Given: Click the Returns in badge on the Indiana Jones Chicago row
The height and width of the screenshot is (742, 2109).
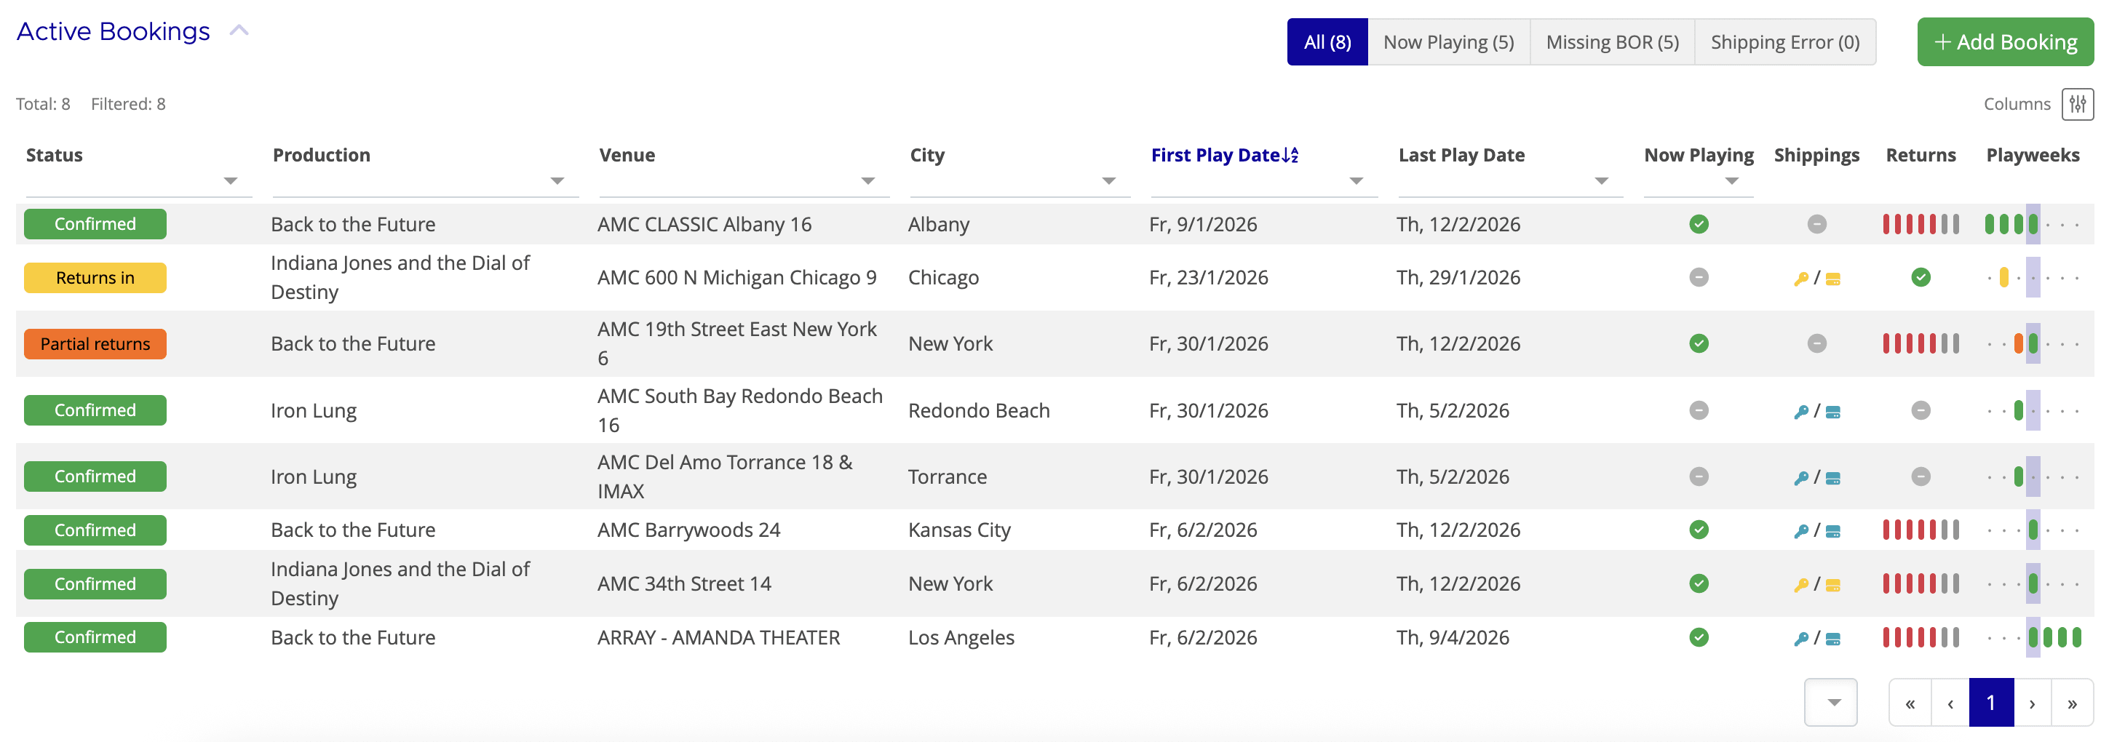Looking at the screenshot, I should click(x=95, y=277).
